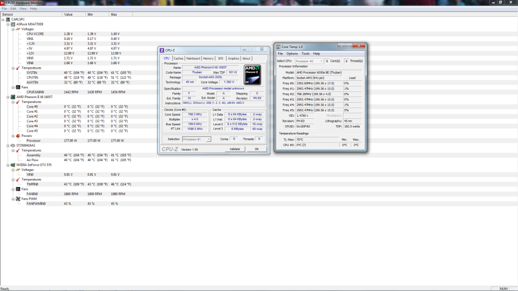Click the AMD Phenom II X6 1605T chip icon
The height and width of the screenshot is (291, 518).
click(13, 97)
